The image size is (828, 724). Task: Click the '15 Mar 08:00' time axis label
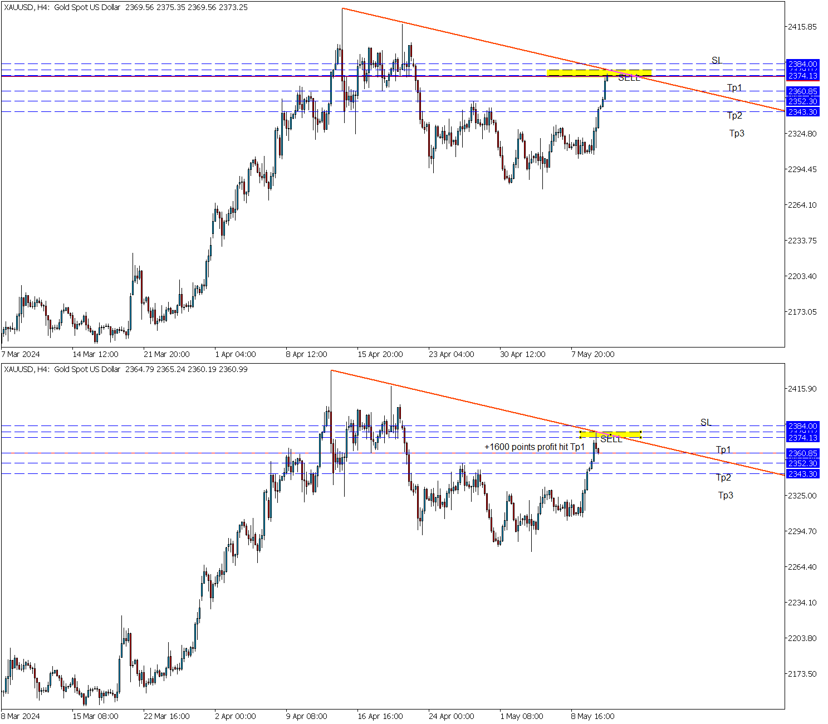[95, 716]
